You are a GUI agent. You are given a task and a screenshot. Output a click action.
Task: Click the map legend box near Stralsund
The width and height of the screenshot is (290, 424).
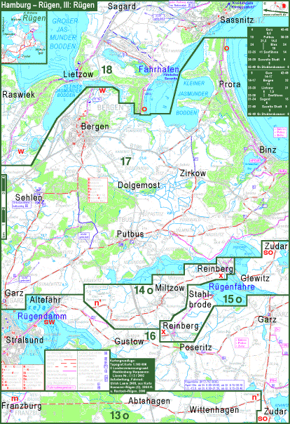click(x=78, y=370)
